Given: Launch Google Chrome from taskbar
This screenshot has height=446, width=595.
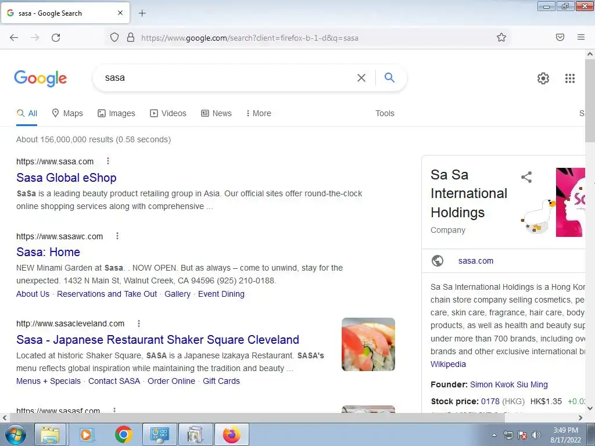Looking at the screenshot, I should point(123,434).
